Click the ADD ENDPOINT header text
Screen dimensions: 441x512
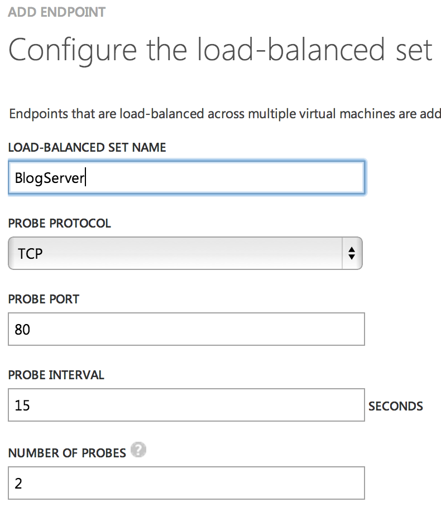[57, 12]
